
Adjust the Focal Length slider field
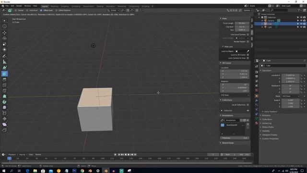pyautogui.click(x=242, y=23)
